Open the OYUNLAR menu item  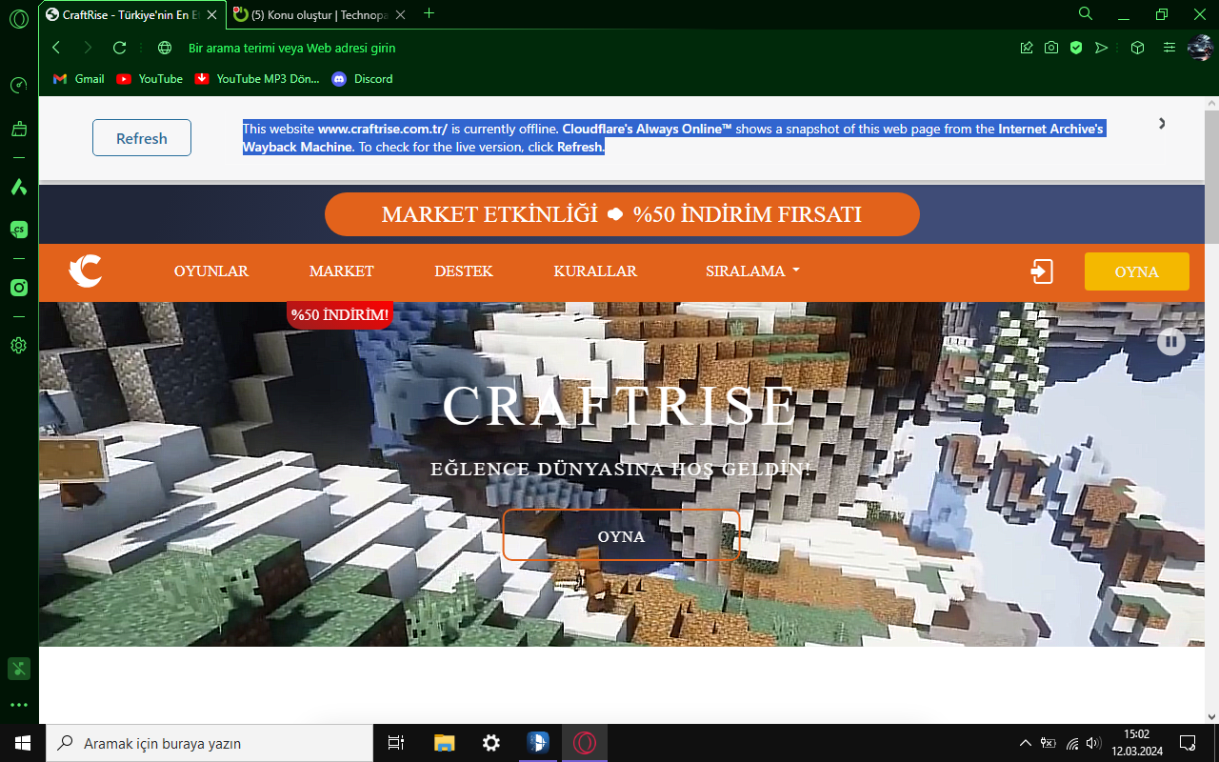point(211,271)
